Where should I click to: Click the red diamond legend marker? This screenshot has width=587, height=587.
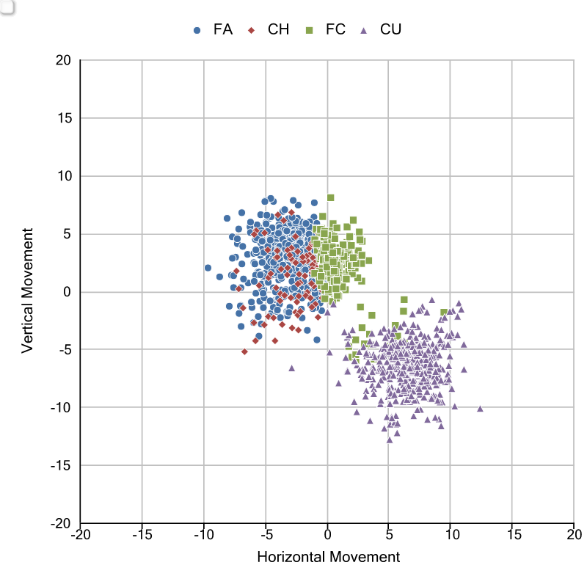coord(251,30)
